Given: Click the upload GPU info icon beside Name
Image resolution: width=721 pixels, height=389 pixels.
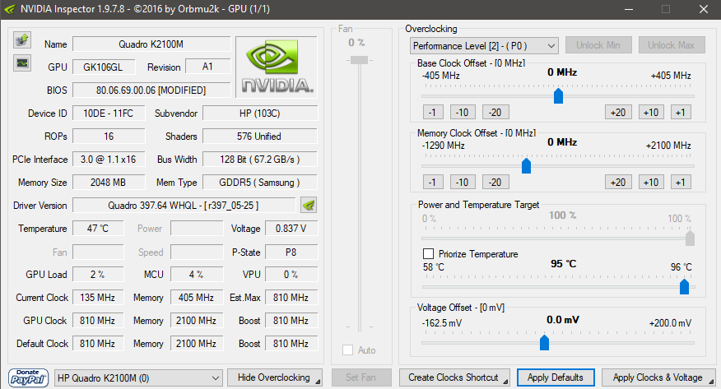Looking at the screenshot, I should click(22, 40).
